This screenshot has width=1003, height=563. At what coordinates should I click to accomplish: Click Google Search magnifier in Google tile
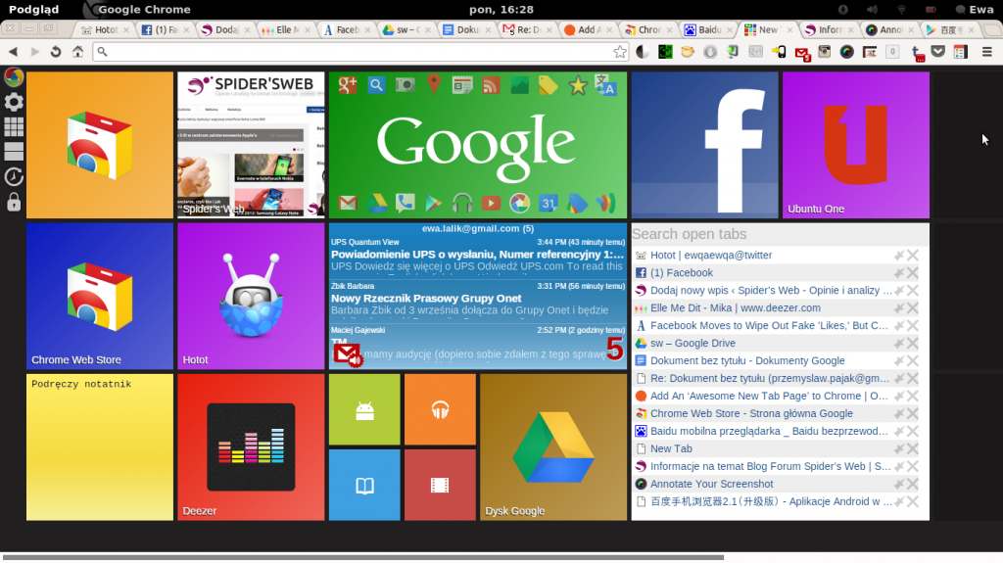point(376,85)
